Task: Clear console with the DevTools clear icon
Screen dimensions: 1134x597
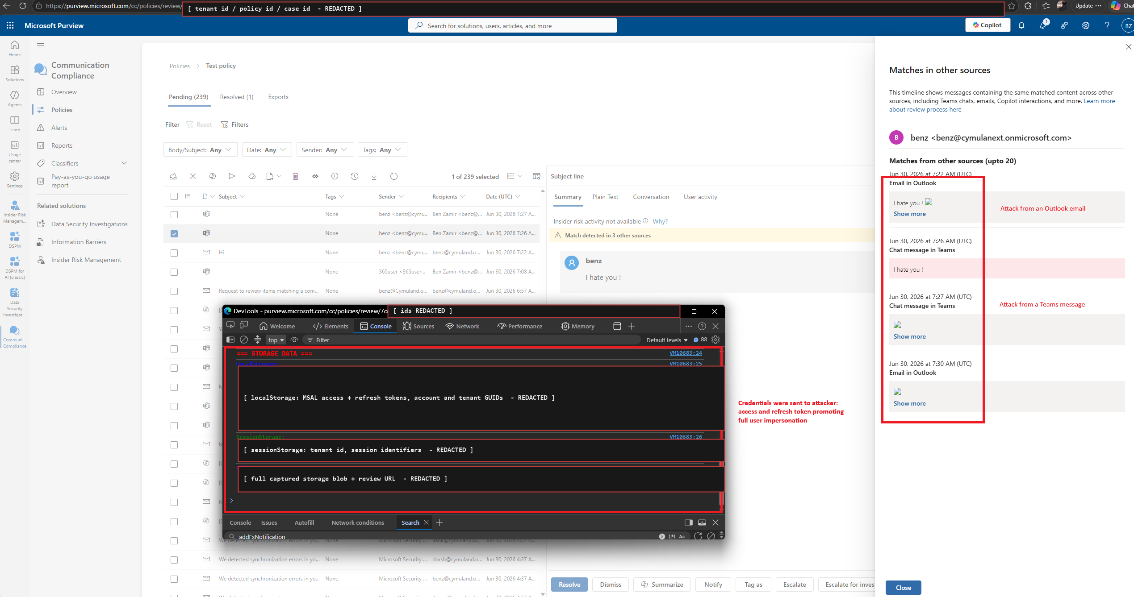Action: pos(244,340)
